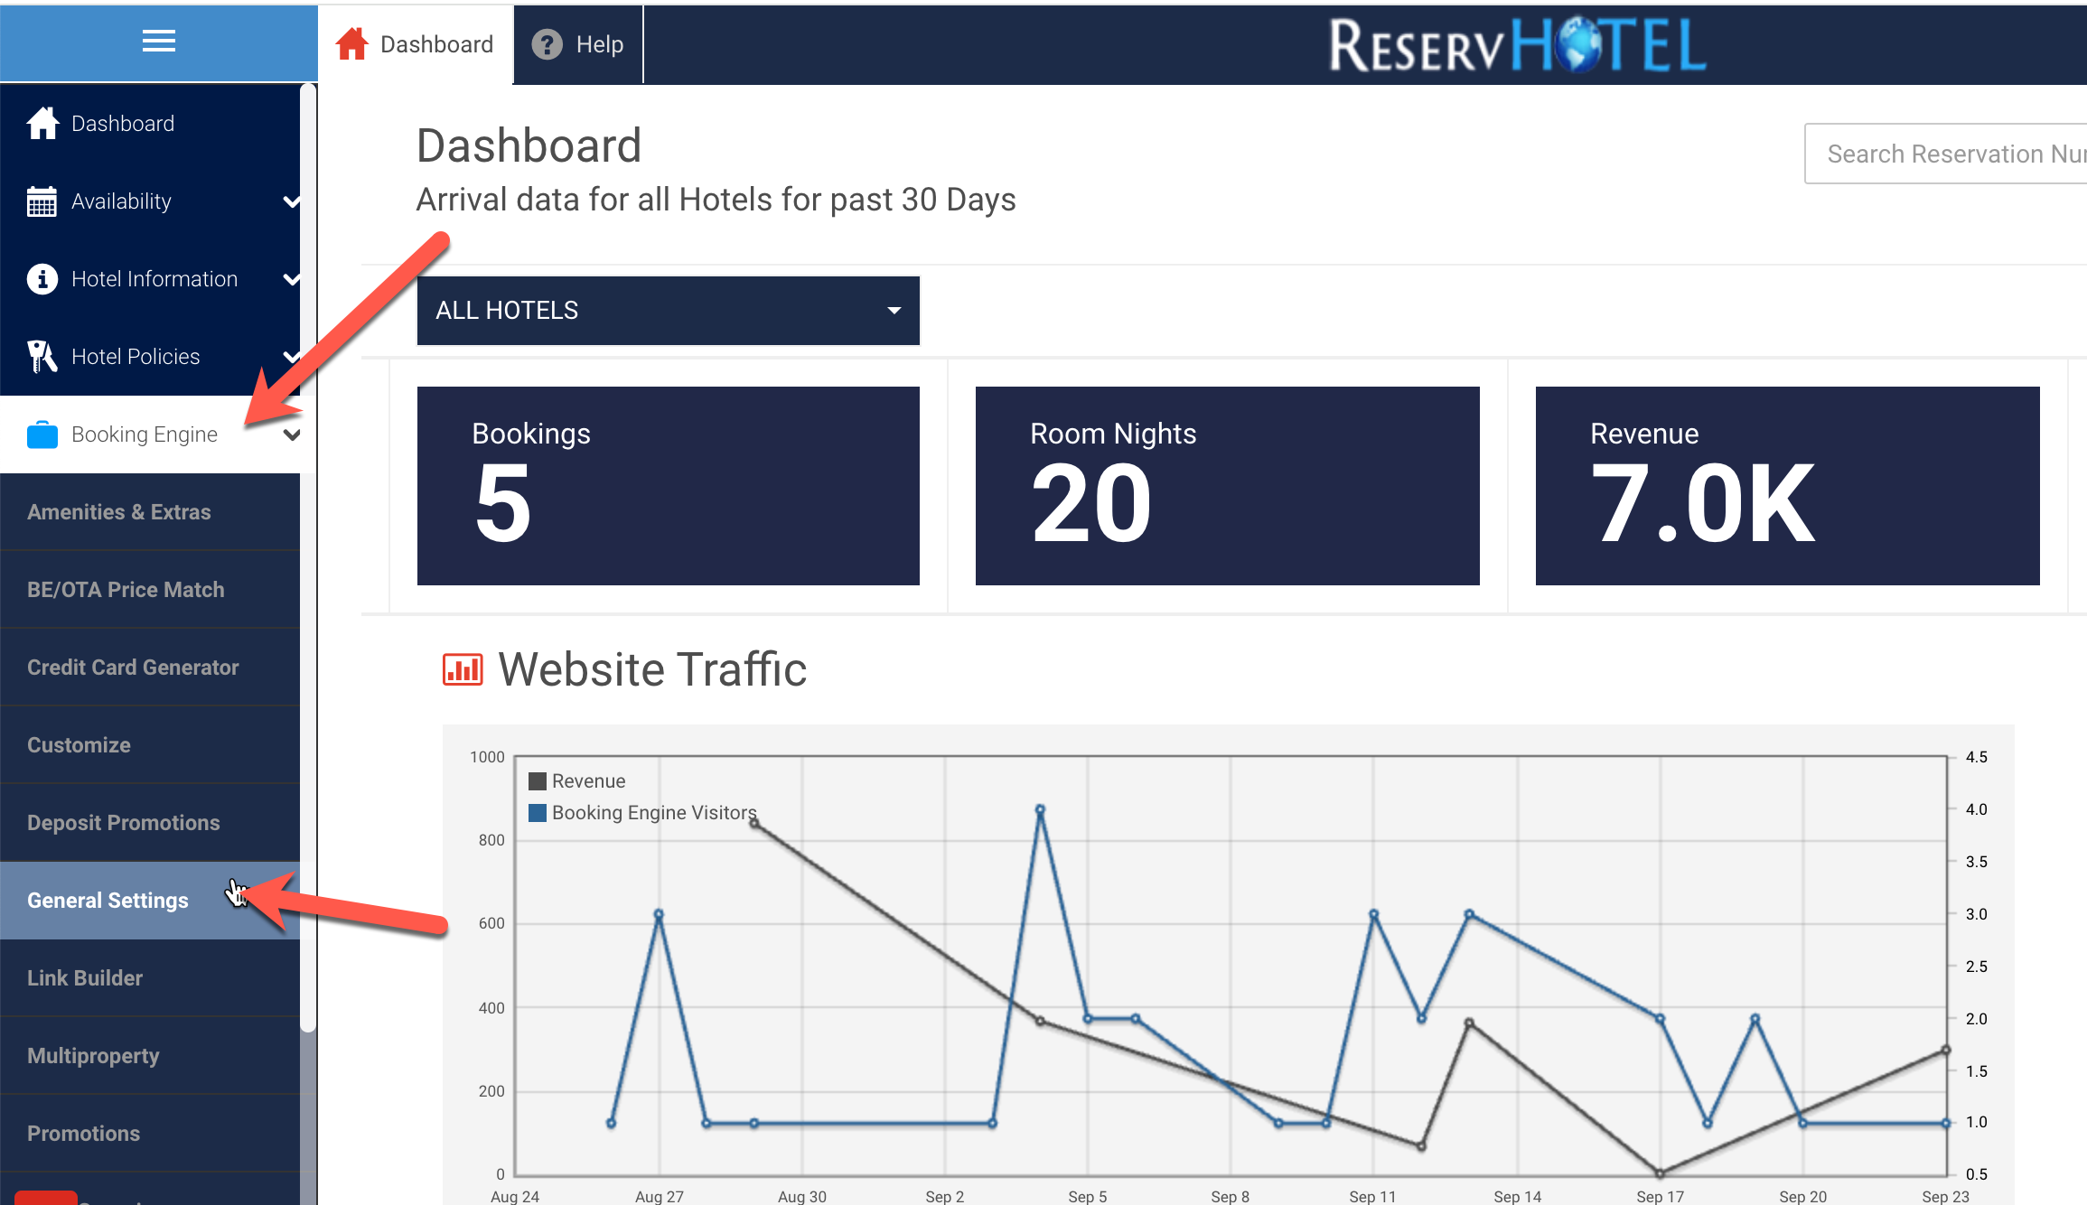Select the Amenities & Extras menu item
Screen dimensions: 2087x1205
(118, 512)
